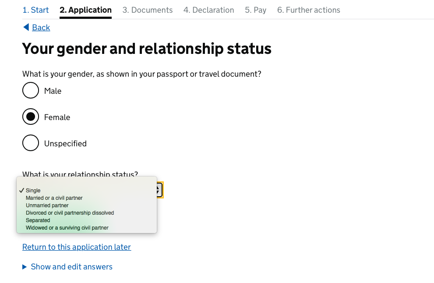Click the Back link
The width and height of the screenshot is (434, 283).
coord(41,28)
